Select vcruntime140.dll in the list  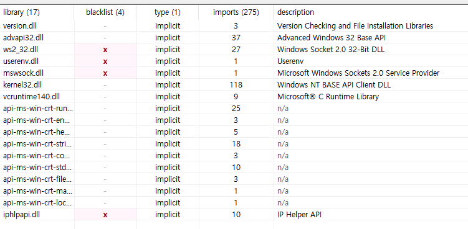click(31, 97)
